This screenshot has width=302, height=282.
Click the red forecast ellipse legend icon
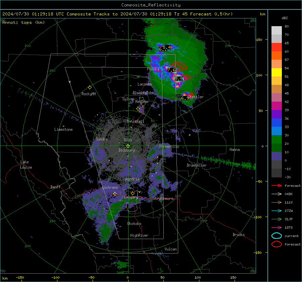(x=276, y=244)
